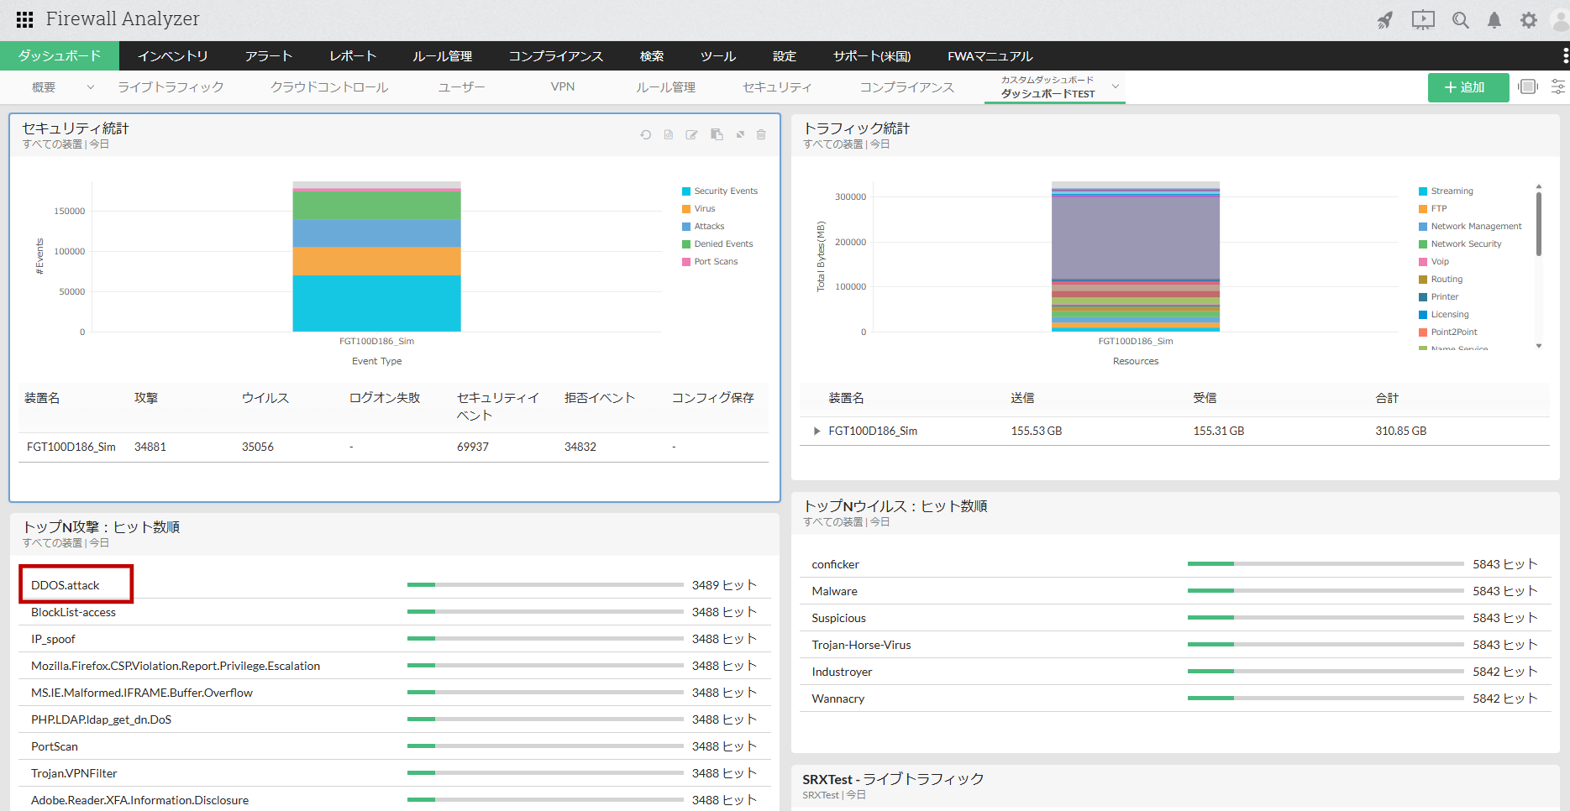
Task: Click the copy widget icon on セキュリティ統計
Action: coord(717,134)
